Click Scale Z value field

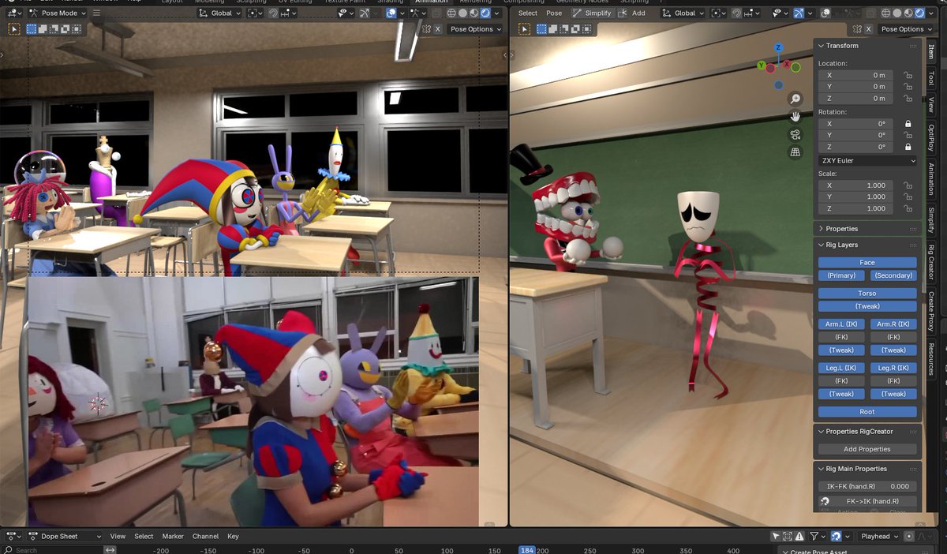click(x=855, y=208)
